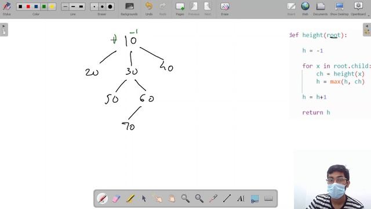Select the red pen color
The image size is (371, 209).
28,6
